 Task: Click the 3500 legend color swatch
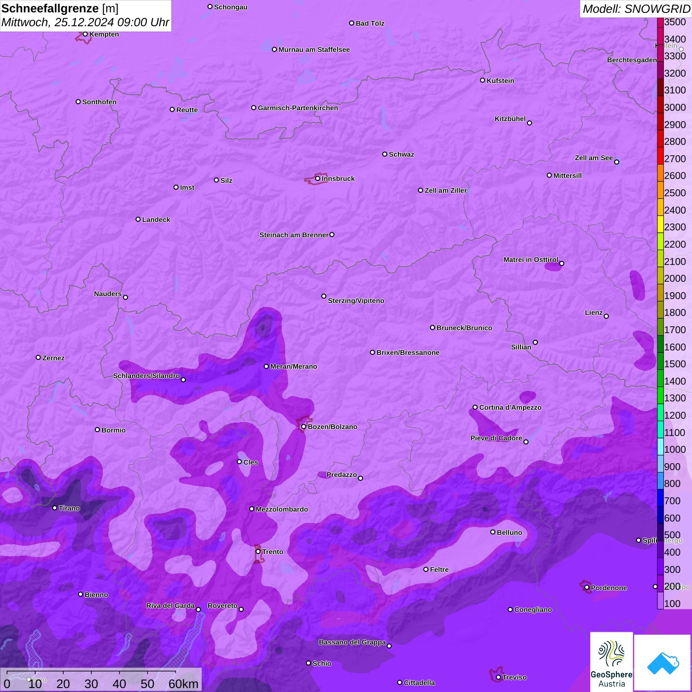[x=660, y=22]
